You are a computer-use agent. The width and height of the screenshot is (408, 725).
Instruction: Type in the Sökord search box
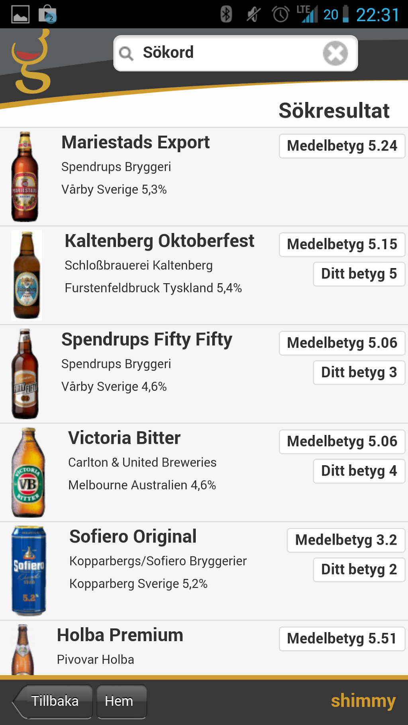[x=227, y=53]
